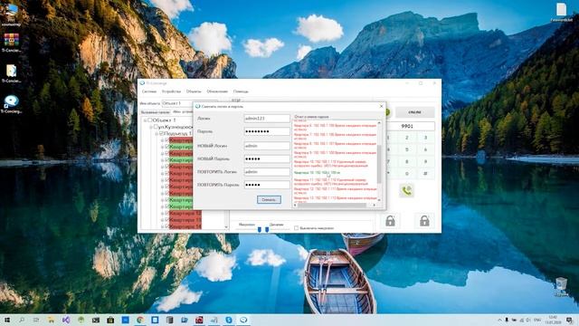Toggle the Подъезд 1 tree checkbox
Image resolution: width=579 pixels, height=326 pixels.
[161, 133]
